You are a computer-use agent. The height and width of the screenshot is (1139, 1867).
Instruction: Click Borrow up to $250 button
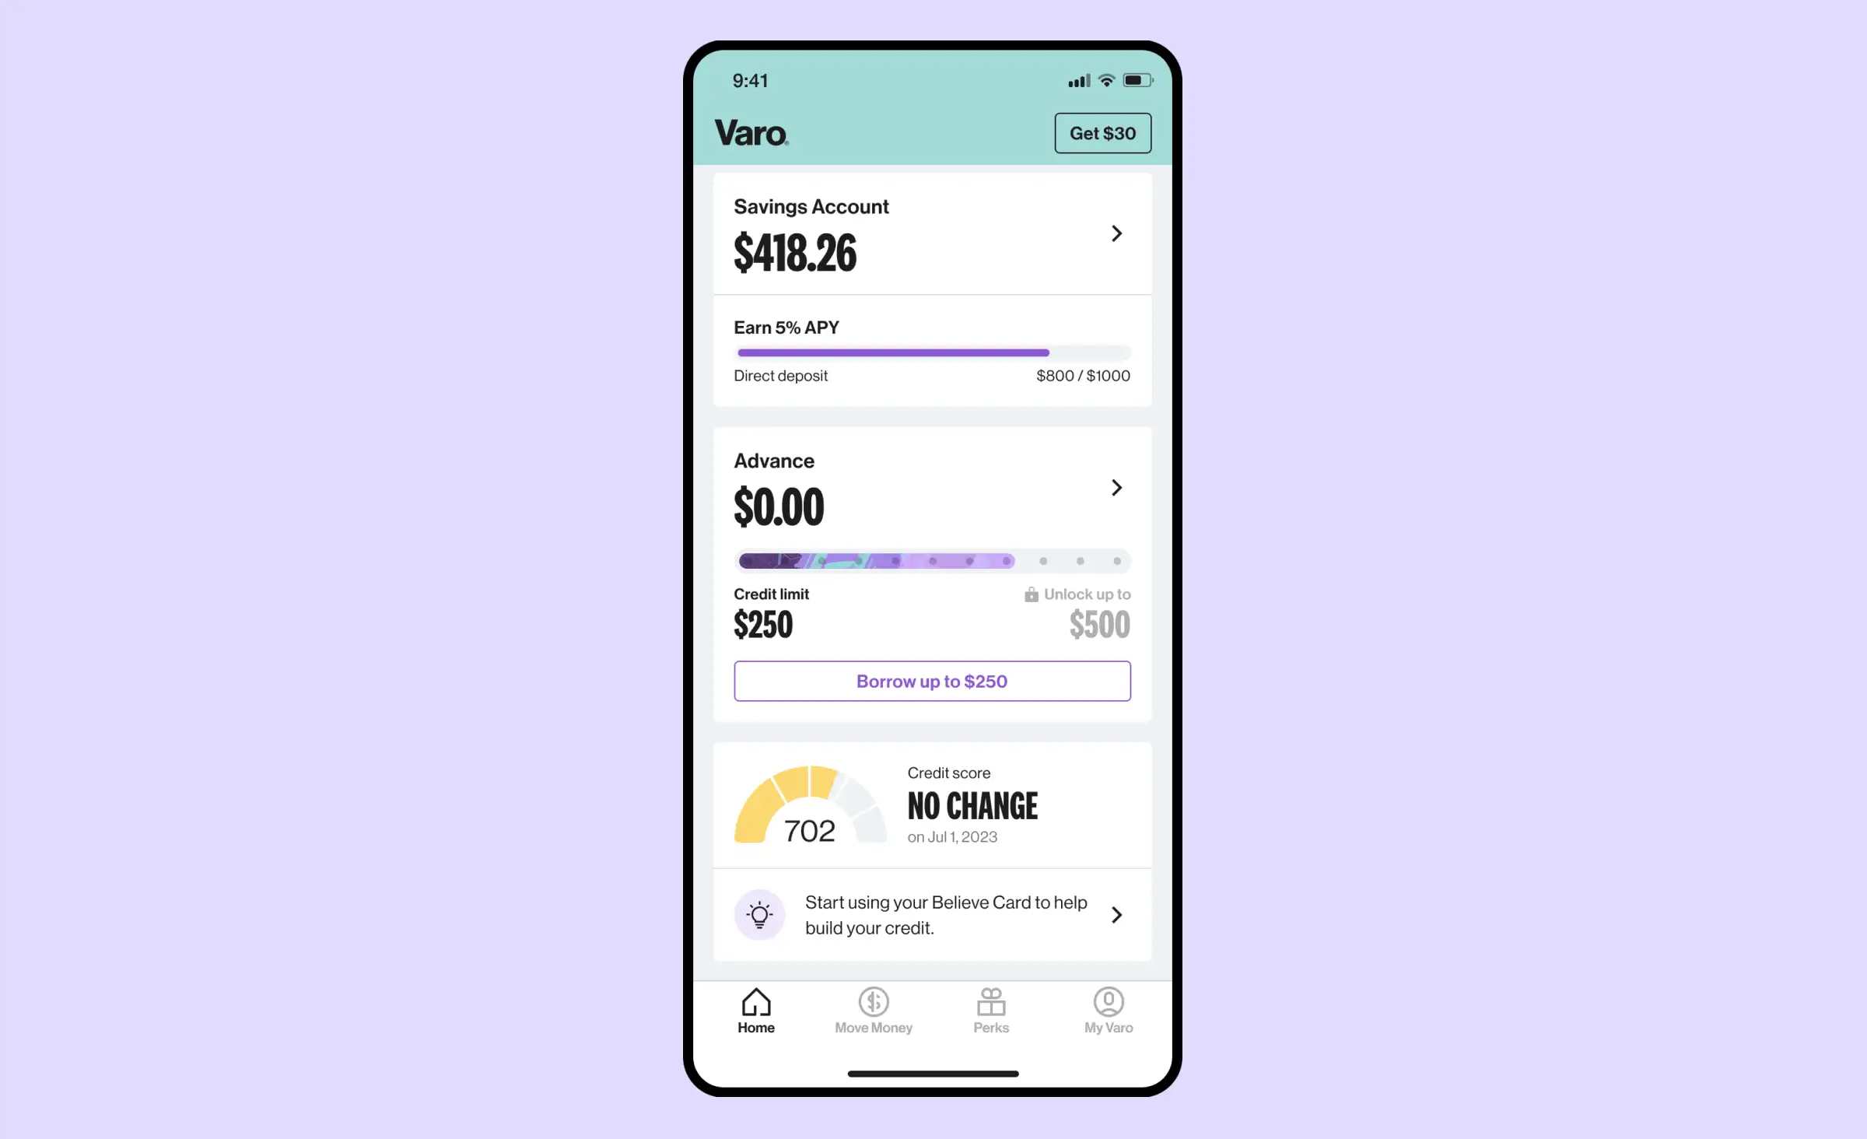[x=932, y=680]
